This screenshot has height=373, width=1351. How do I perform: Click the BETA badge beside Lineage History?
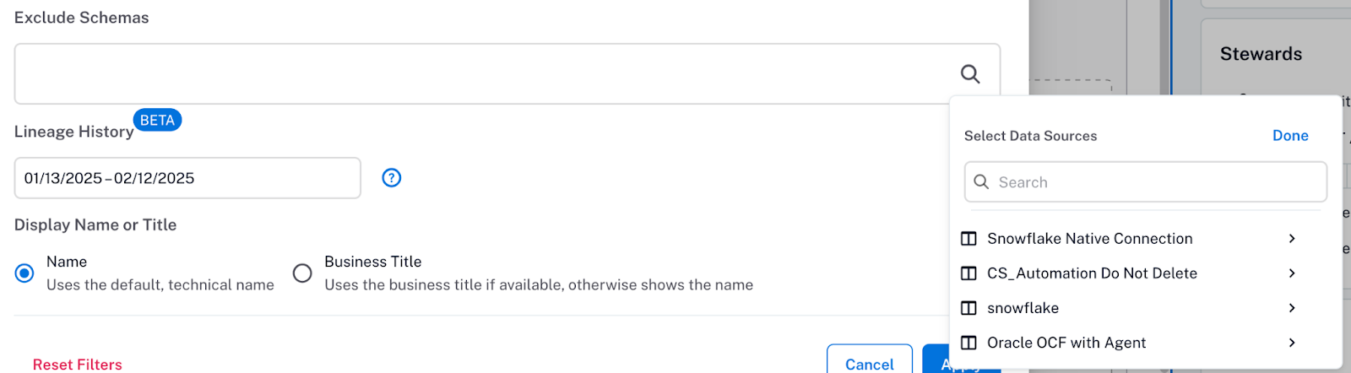(157, 120)
